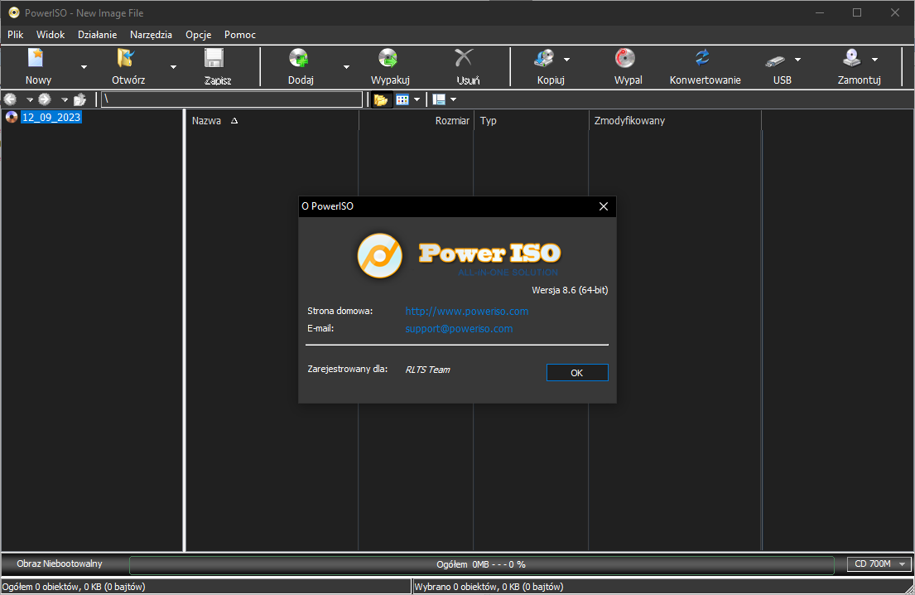
Task: Open the Opcje menu
Action: coord(199,35)
